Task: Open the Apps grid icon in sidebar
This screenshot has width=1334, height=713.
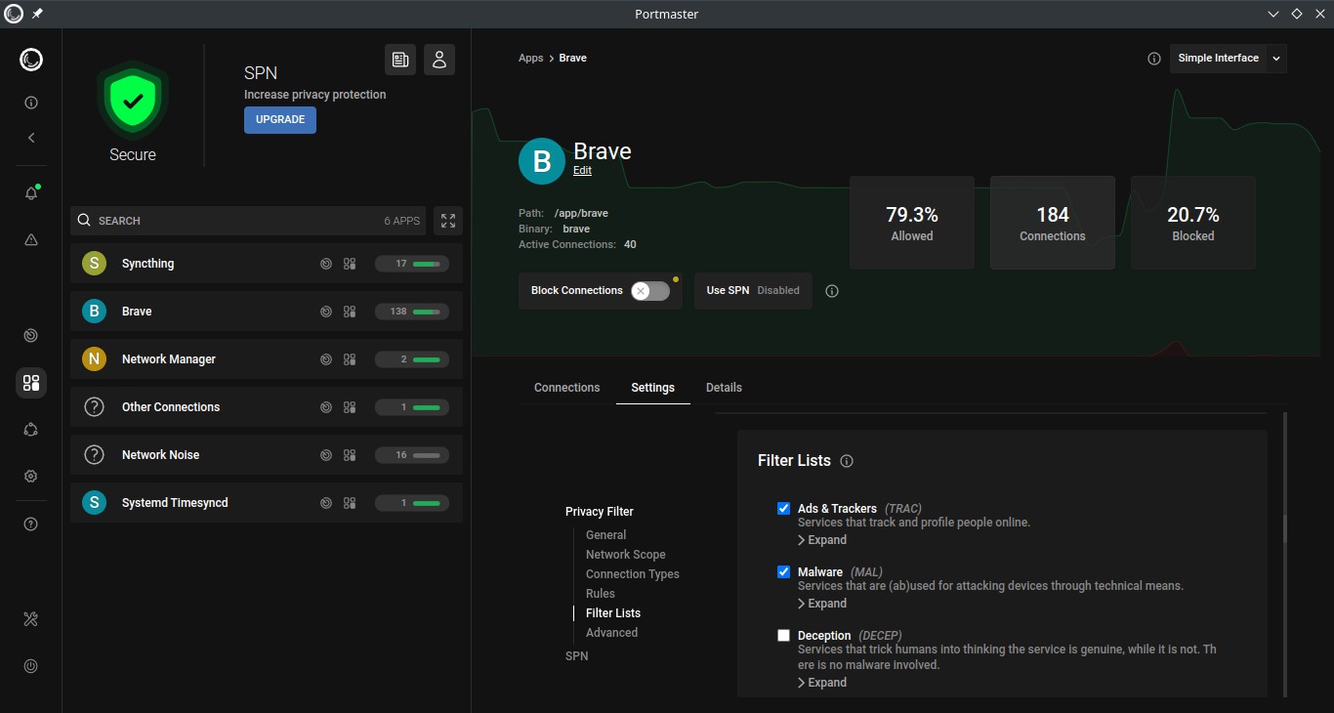Action: 31,383
